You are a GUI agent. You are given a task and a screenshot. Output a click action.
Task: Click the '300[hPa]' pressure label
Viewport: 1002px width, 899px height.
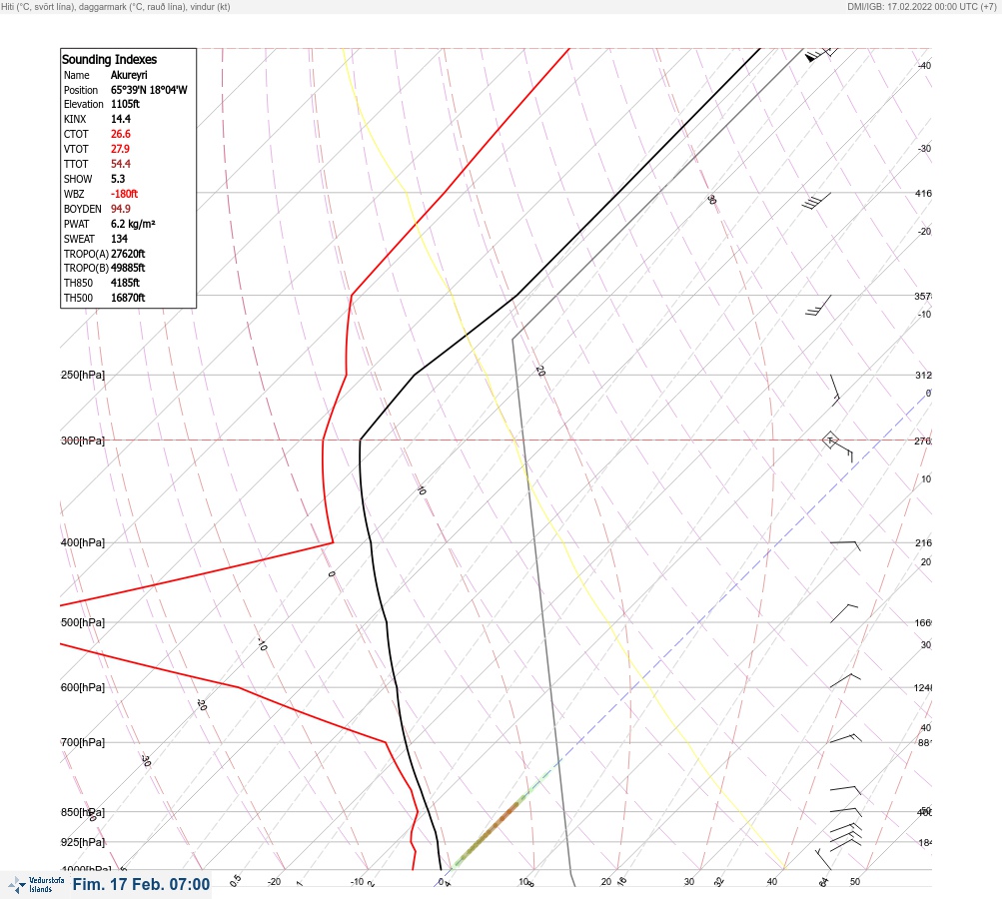coord(83,441)
